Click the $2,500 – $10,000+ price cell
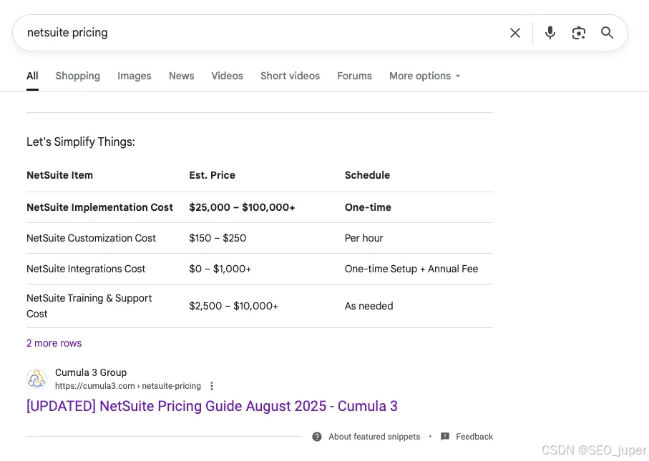This screenshot has height=461, width=649. 233,306
